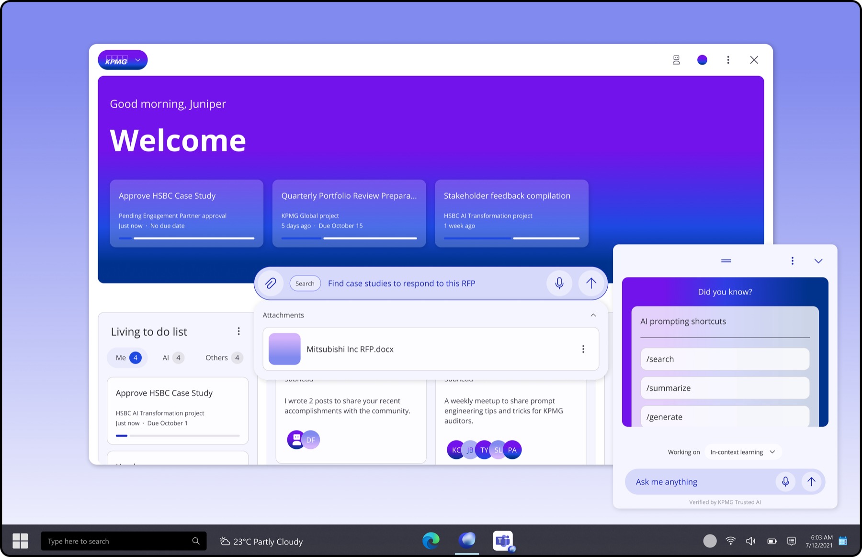Open Approve HSBC Case Study to-do item
Viewport: 862px width, 557px height.
[x=178, y=410]
